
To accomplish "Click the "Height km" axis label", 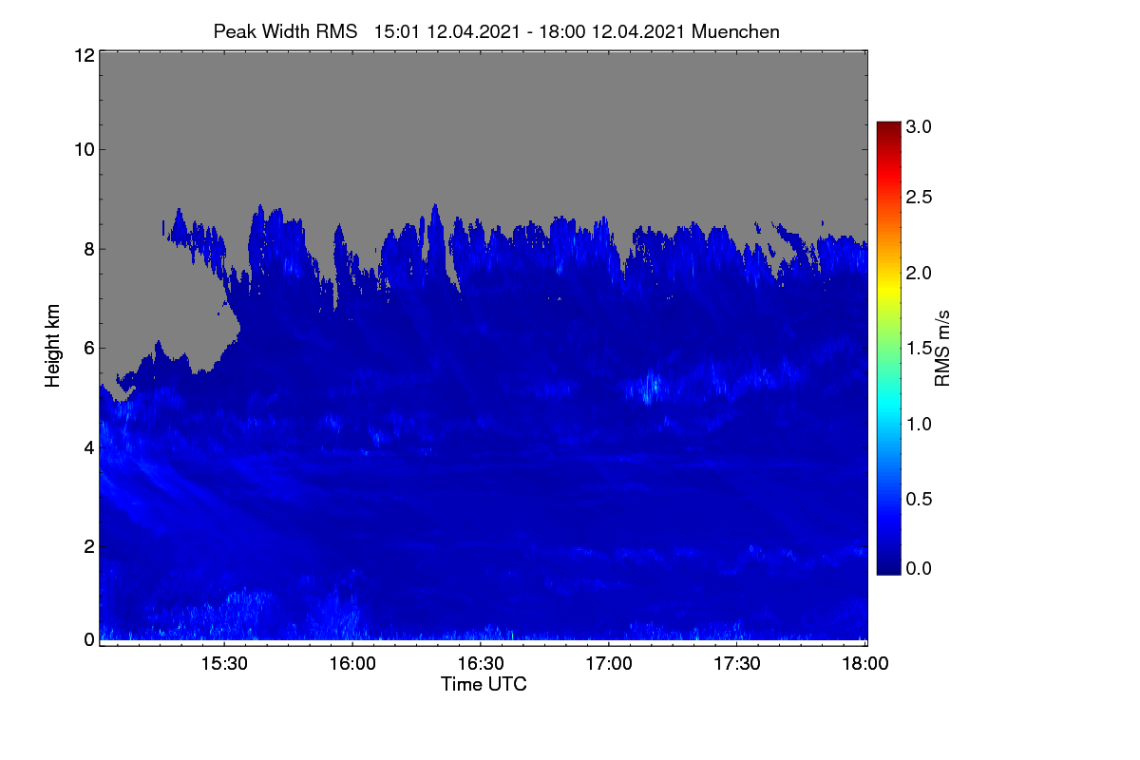I will click(x=53, y=346).
